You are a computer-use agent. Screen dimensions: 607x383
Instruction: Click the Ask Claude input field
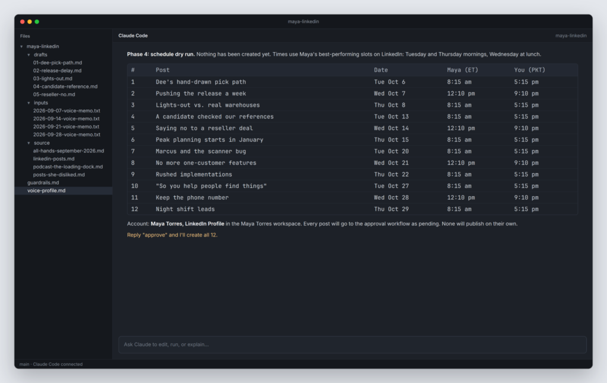click(x=352, y=344)
